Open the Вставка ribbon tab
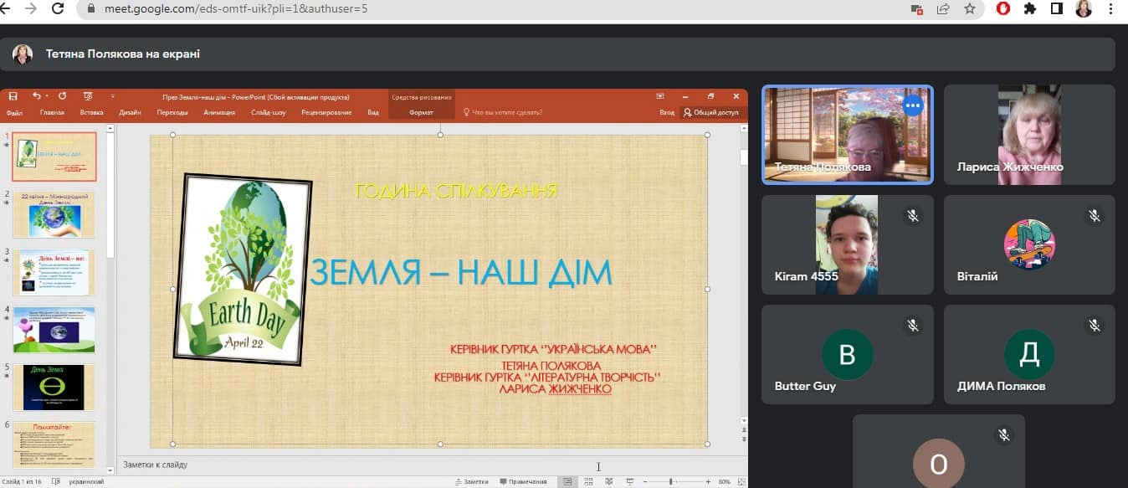Image resolution: width=1128 pixels, height=488 pixels. coord(91,112)
